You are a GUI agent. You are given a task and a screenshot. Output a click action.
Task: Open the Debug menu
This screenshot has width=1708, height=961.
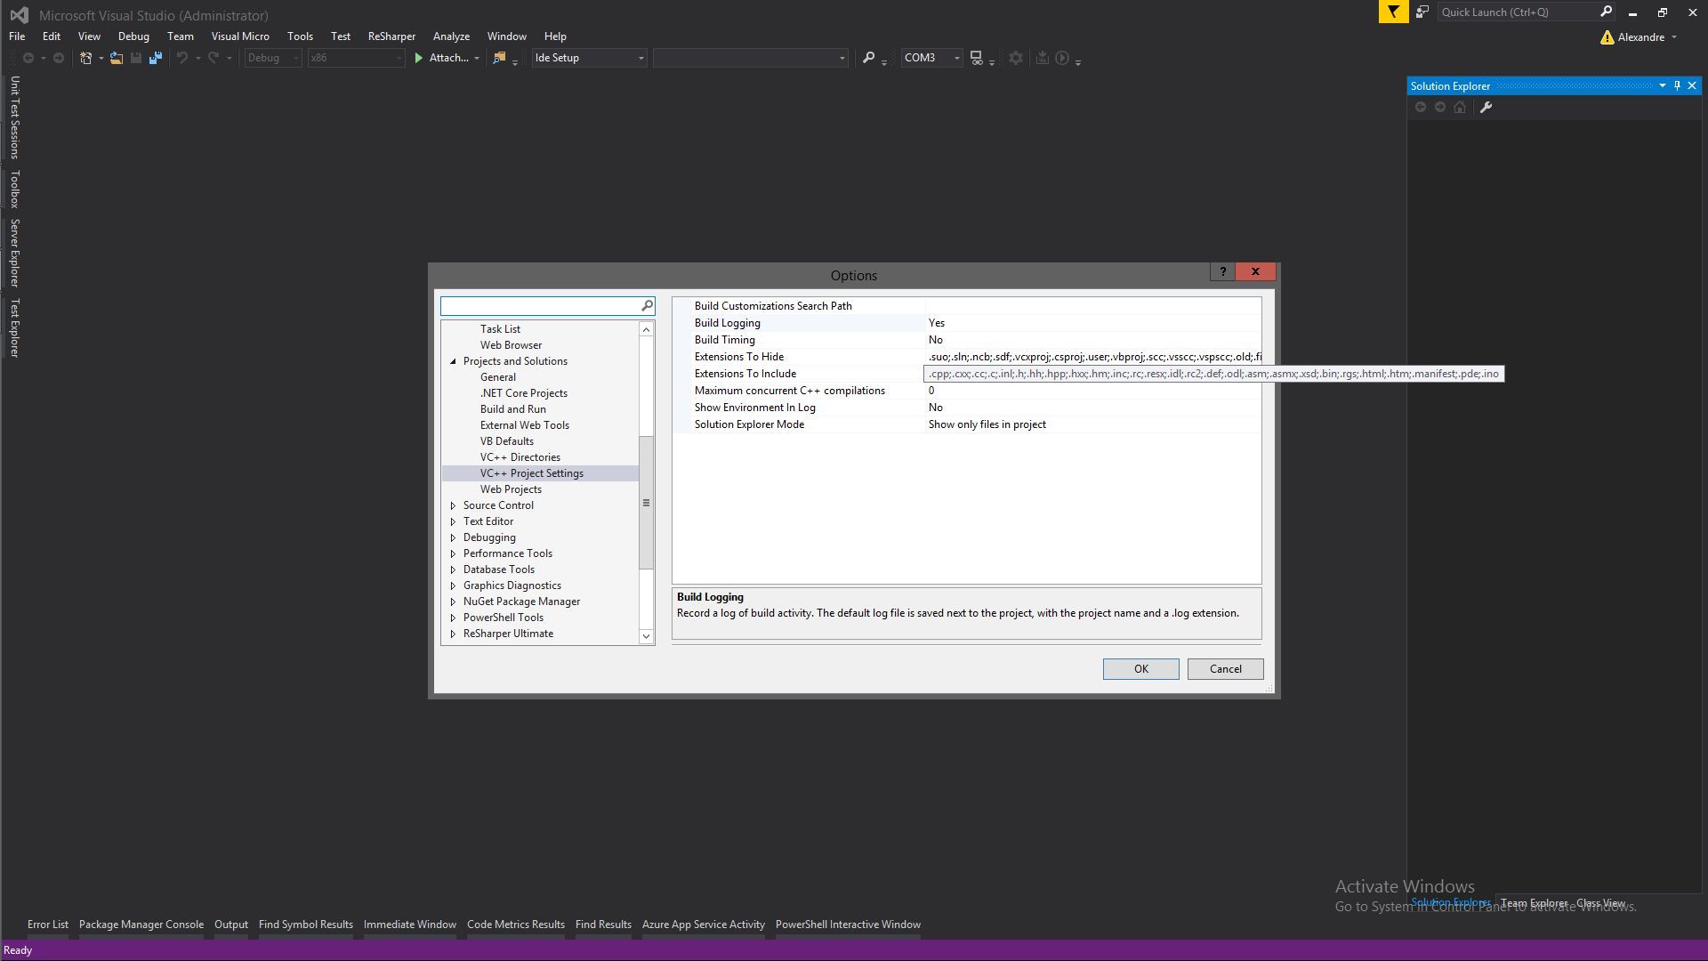(133, 36)
